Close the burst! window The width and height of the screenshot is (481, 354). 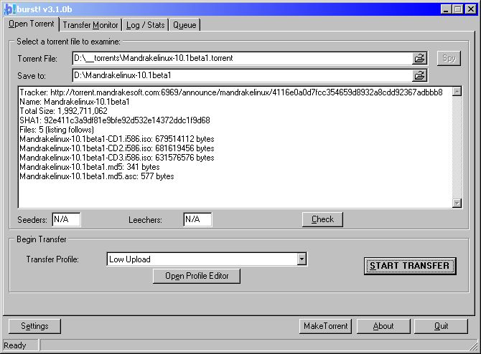point(470,9)
